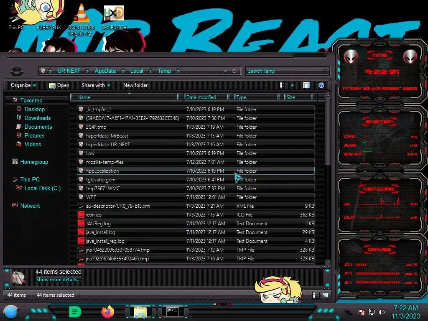Open the volume icon in system tray
This screenshot has width=428, height=321.
(x=382, y=312)
